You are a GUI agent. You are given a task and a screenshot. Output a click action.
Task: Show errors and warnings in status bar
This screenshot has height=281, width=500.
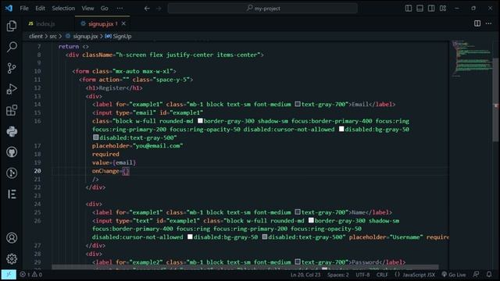(31, 274)
